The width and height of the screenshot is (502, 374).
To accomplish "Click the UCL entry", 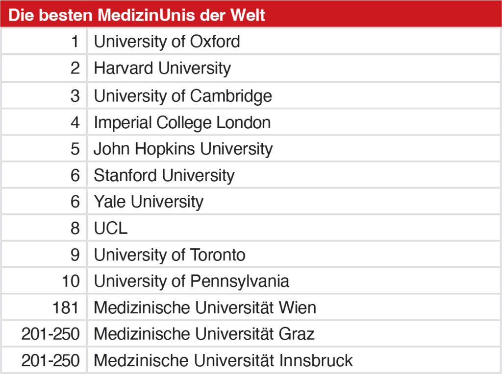I will 111,229.
